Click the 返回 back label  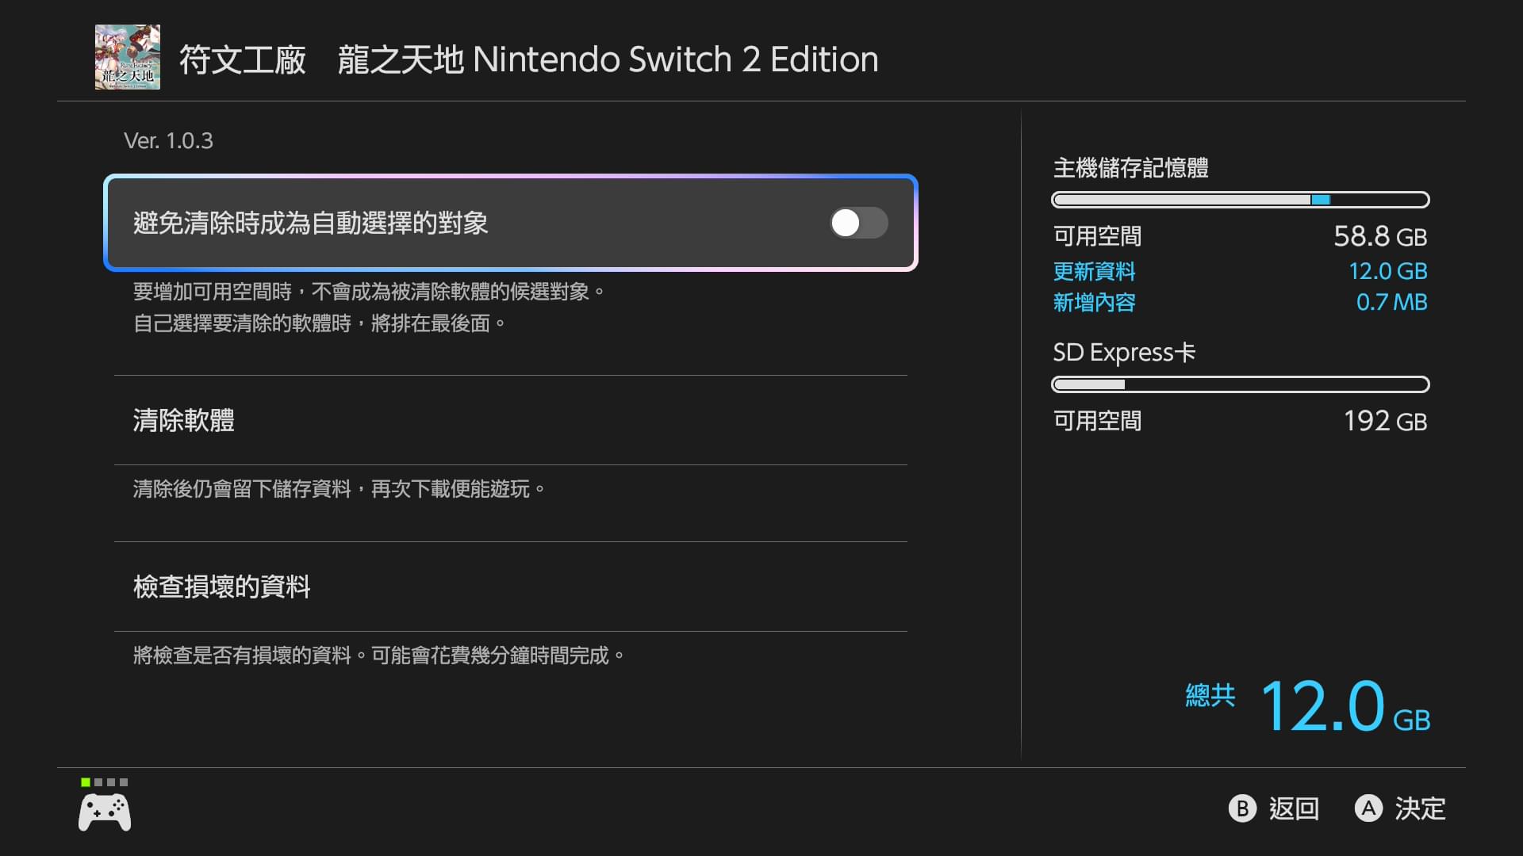point(1294,808)
